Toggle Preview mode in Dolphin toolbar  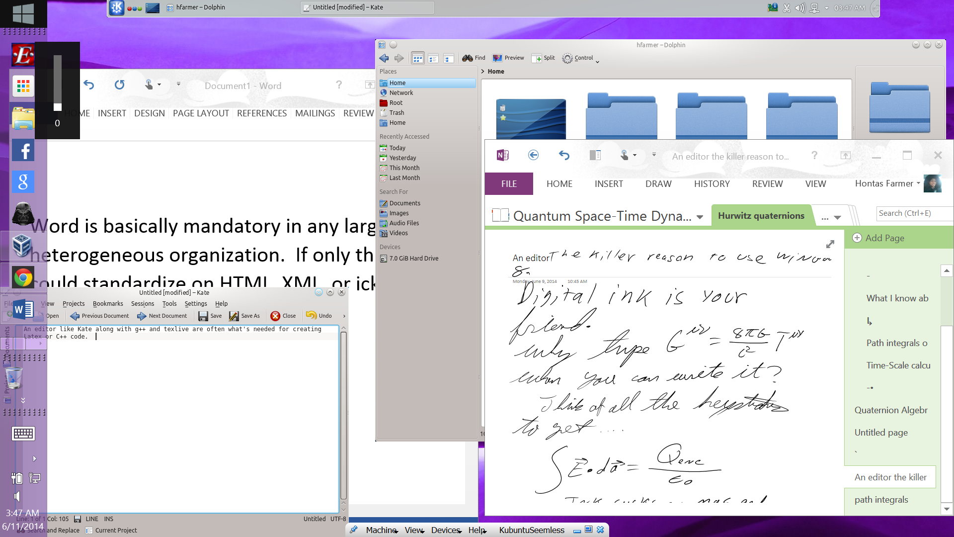[508, 58]
